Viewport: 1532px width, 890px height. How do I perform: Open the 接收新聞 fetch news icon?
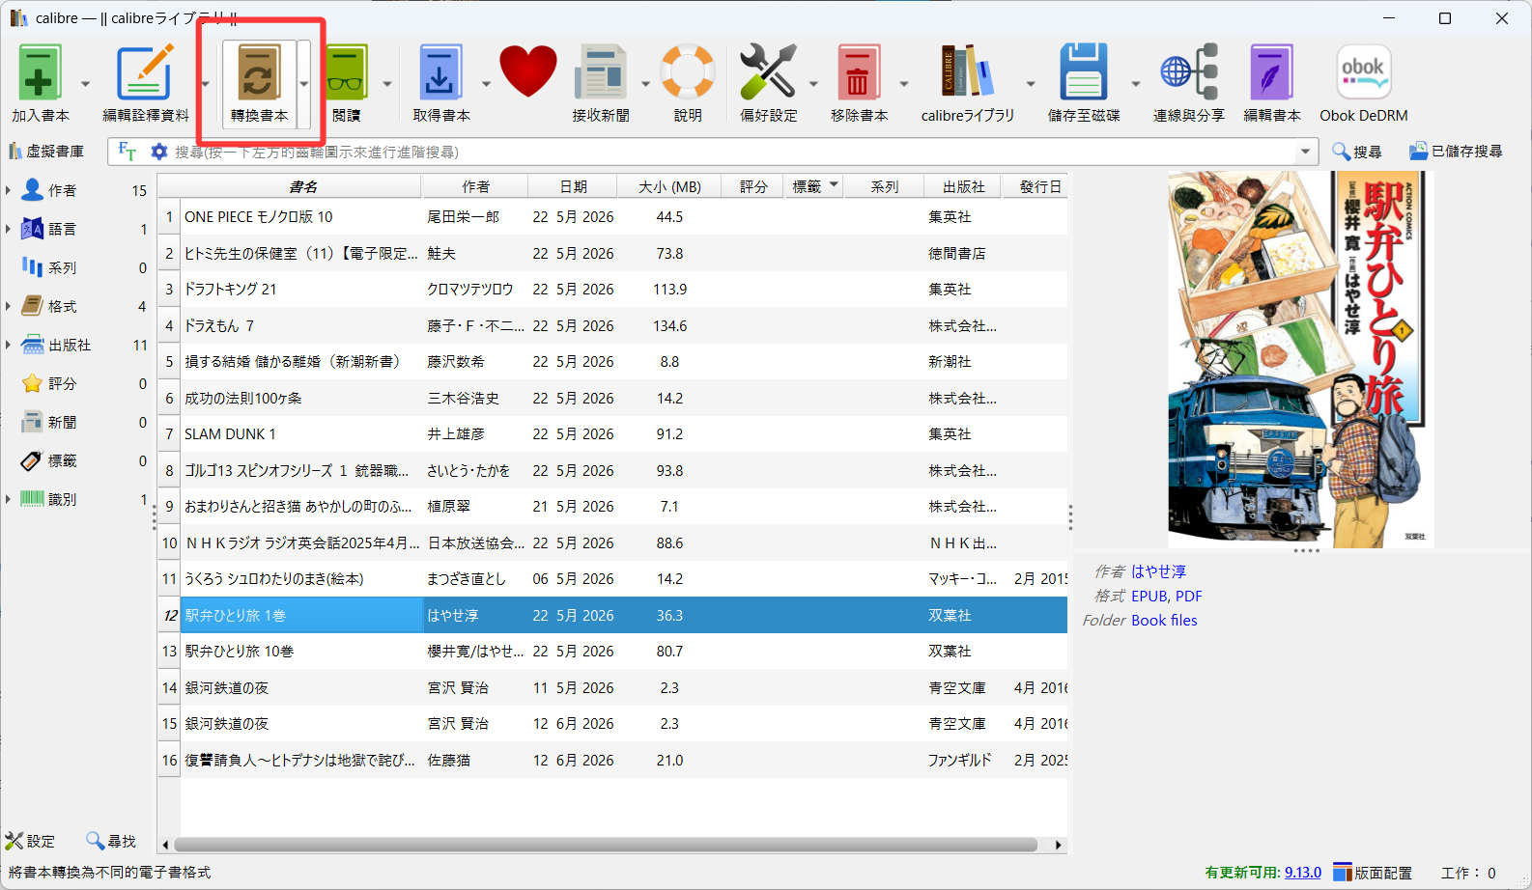(601, 72)
